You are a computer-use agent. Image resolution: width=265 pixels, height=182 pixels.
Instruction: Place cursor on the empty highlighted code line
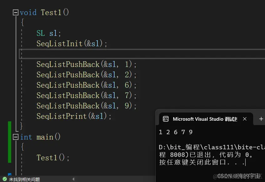(x=142, y=54)
